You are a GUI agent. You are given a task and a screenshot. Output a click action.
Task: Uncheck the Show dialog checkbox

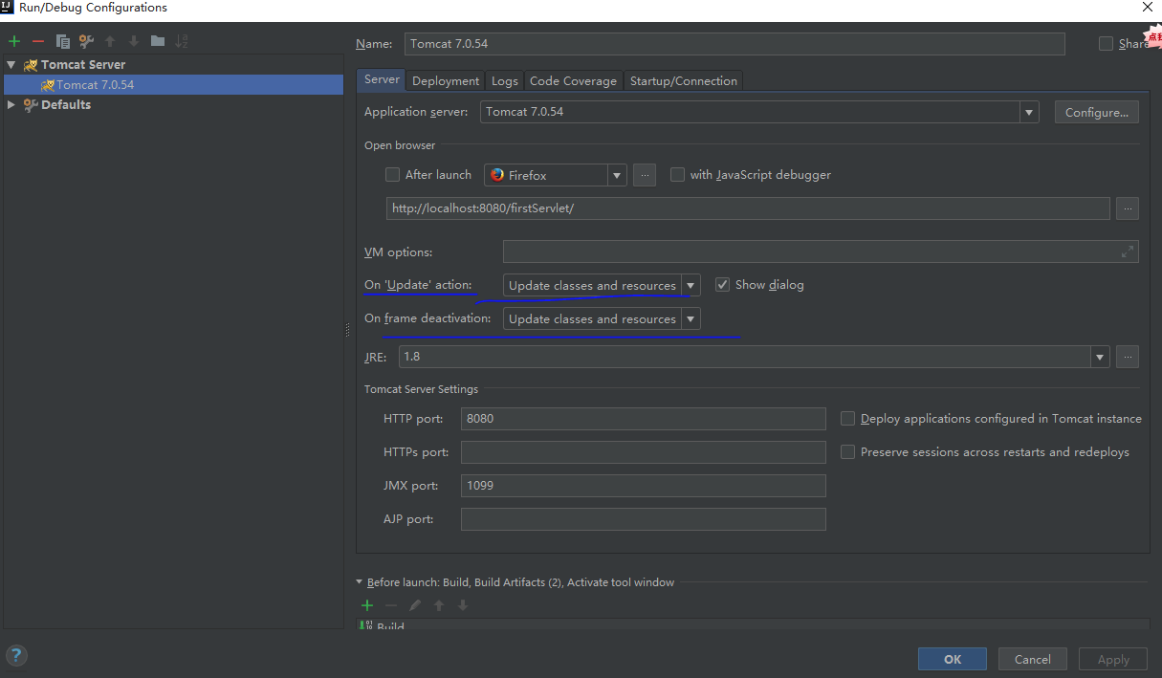(x=722, y=285)
